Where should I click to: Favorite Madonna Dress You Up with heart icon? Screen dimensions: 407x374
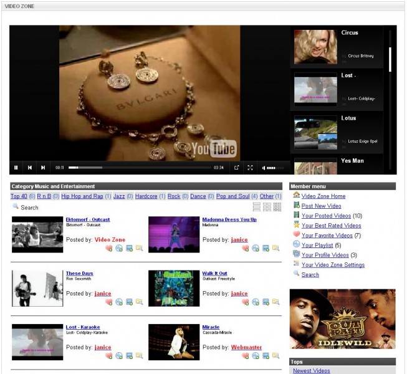[246, 248]
